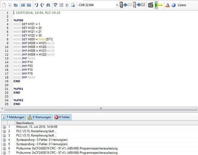The image size is (198, 155).
Task: Click line 'SET H122 = 30'
Action: (x=28, y=35)
